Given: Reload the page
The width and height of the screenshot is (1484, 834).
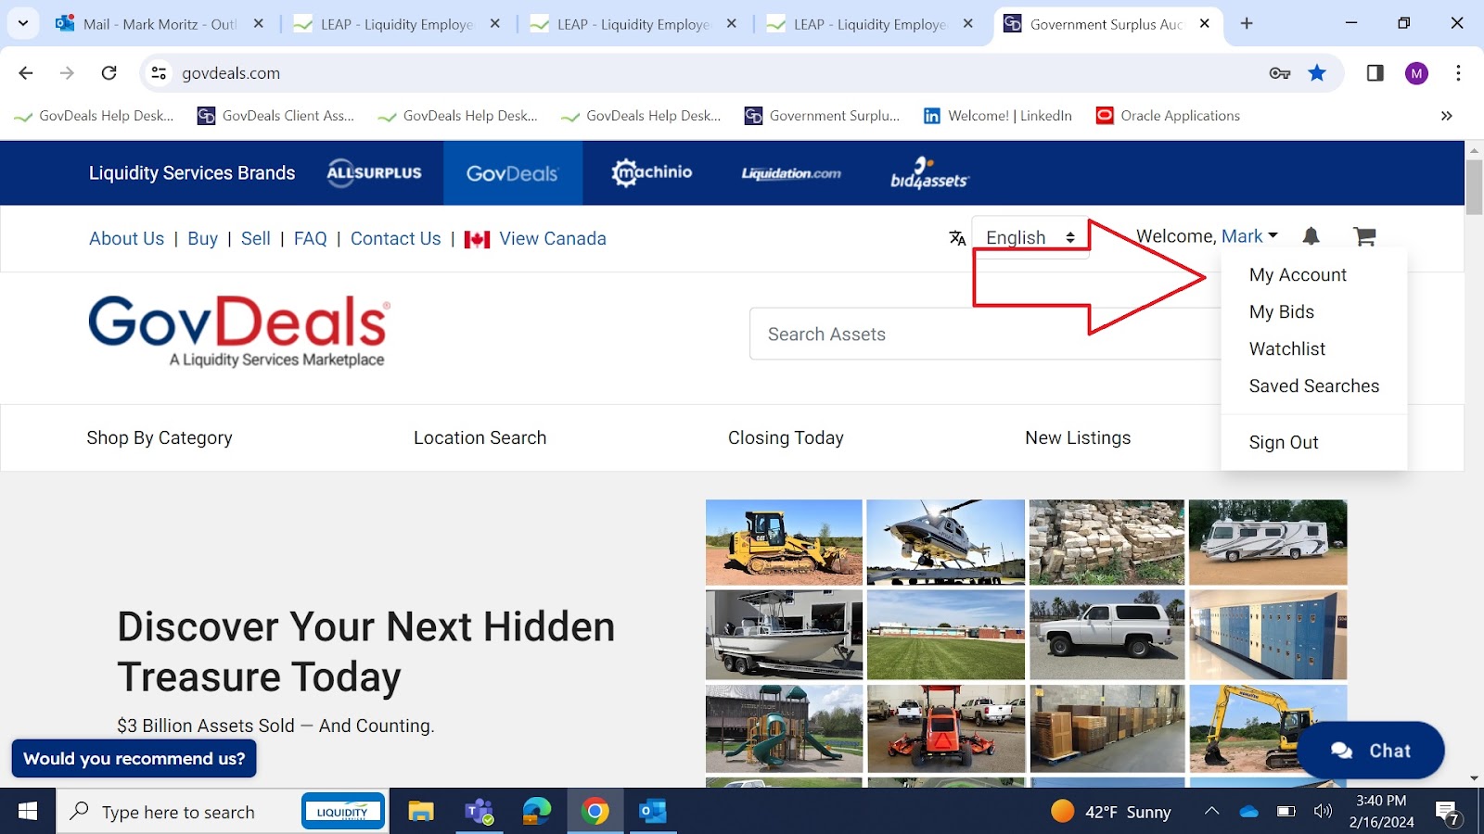Looking at the screenshot, I should (x=109, y=72).
